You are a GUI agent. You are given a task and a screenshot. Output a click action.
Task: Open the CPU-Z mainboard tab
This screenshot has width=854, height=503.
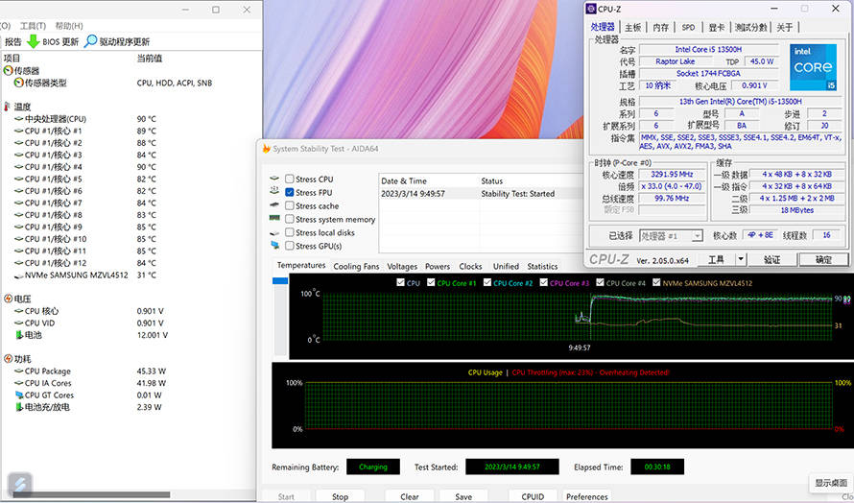633,27
